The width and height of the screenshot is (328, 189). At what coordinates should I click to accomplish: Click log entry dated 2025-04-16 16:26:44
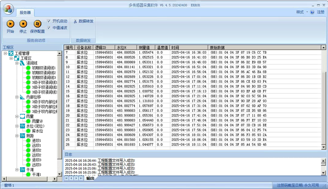click(x=100, y=160)
